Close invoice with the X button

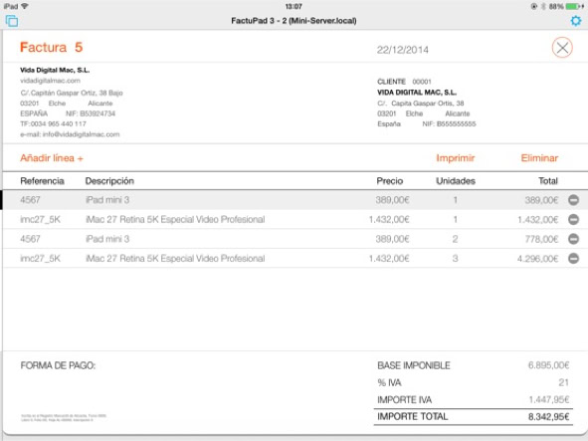tap(562, 48)
